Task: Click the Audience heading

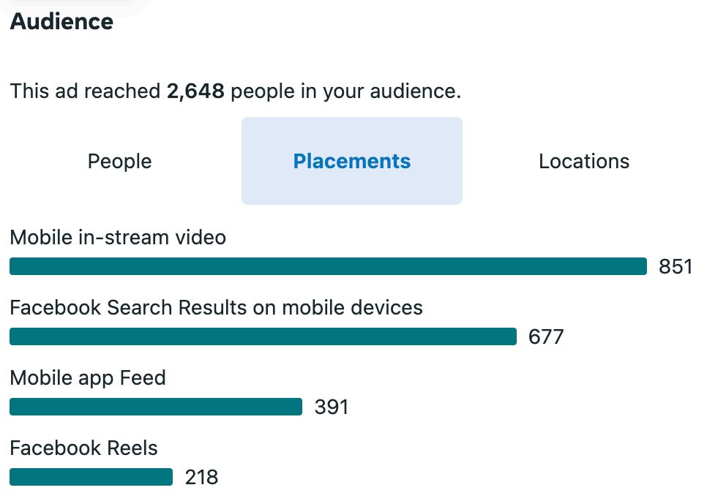Action: pos(61,22)
